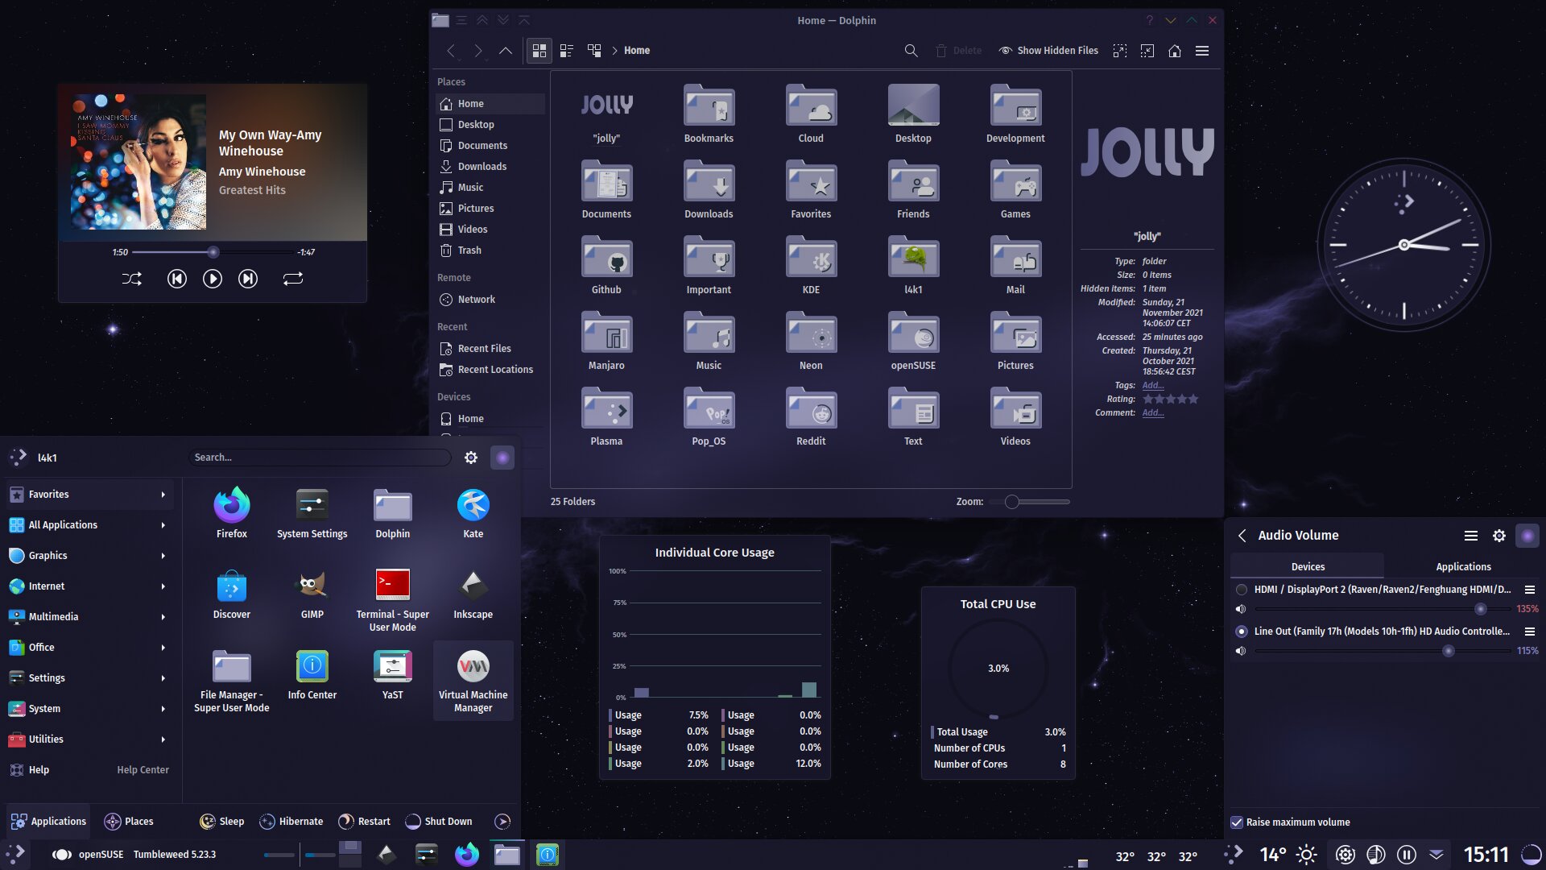Mute the HDMI / DisplayPort 2 speaker icon
Image resolution: width=1546 pixels, height=870 pixels.
click(1241, 609)
